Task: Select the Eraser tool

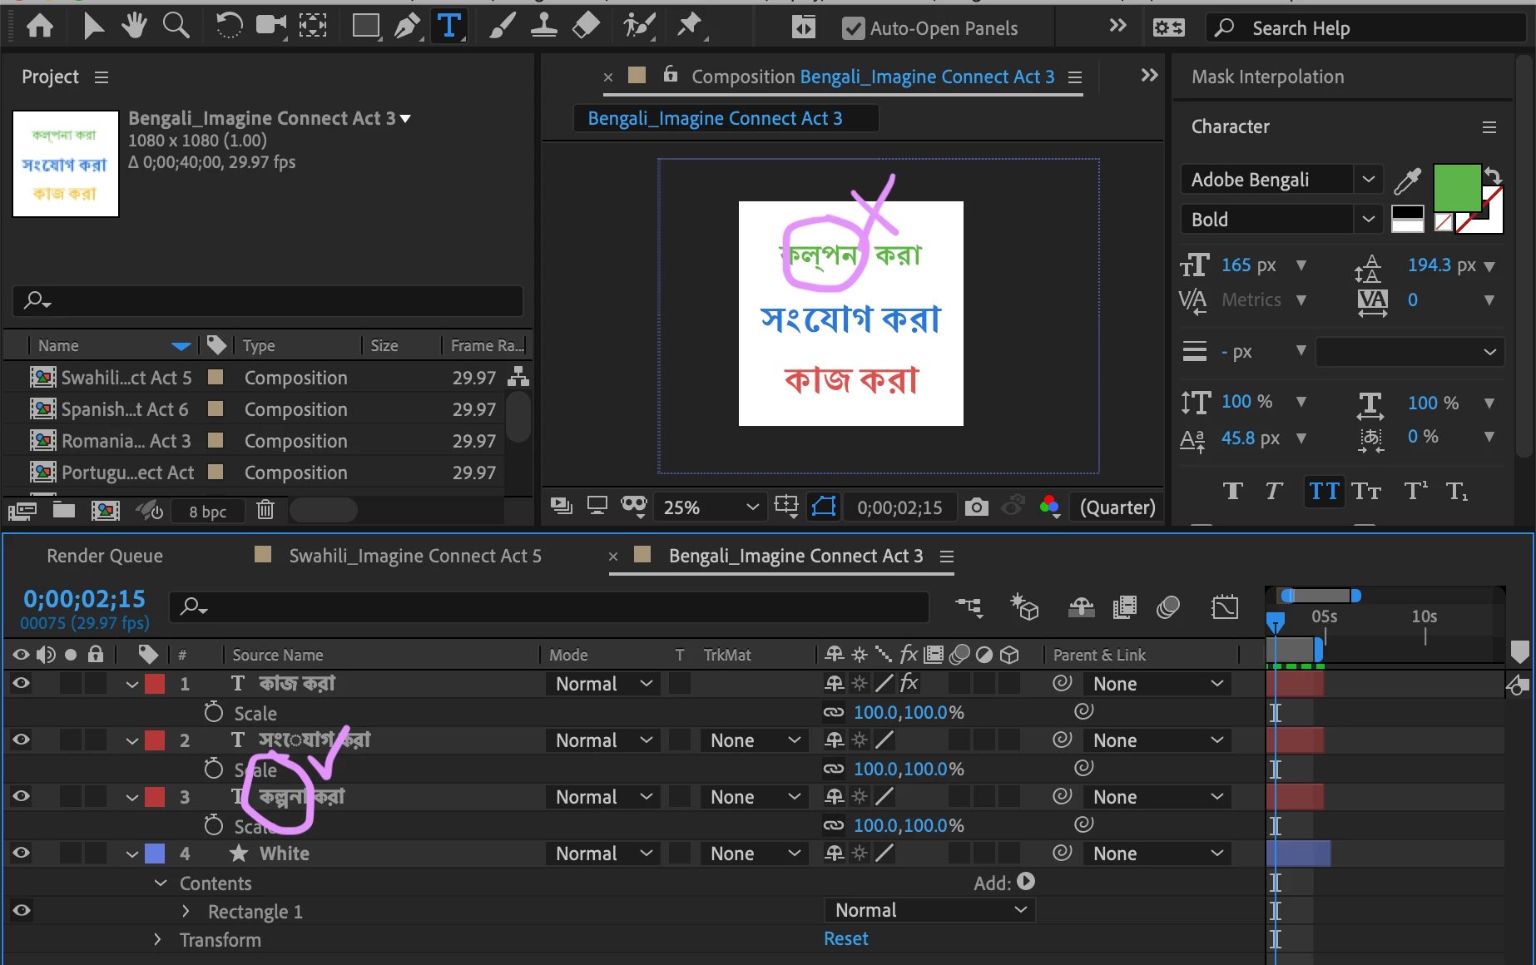Action: coord(586,27)
